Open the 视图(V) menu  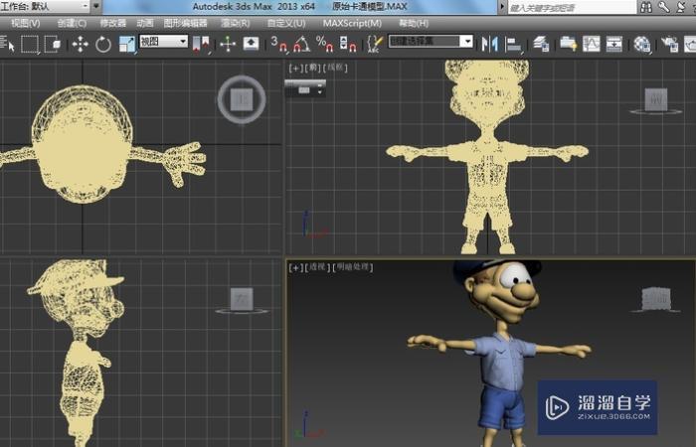(25, 23)
